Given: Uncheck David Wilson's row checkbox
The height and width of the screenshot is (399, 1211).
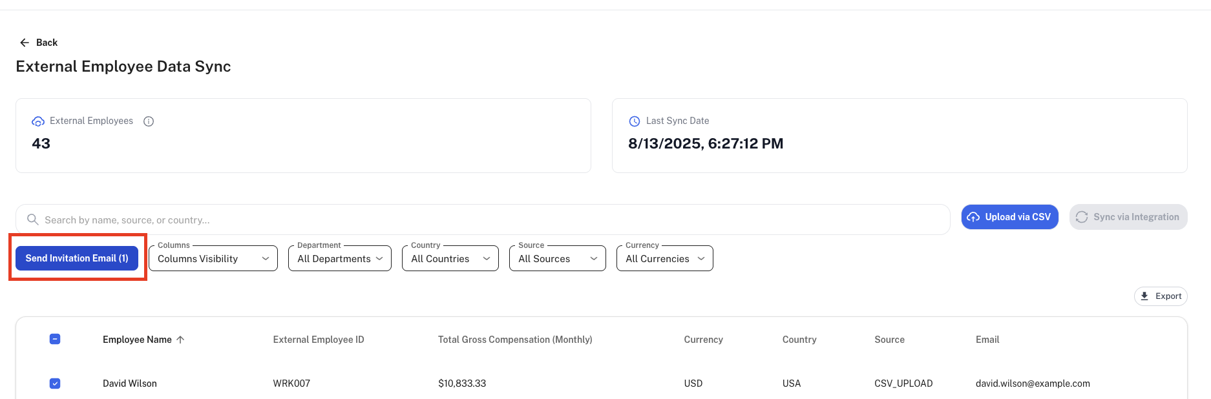Looking at the screenshot, I should coord(55,384).
